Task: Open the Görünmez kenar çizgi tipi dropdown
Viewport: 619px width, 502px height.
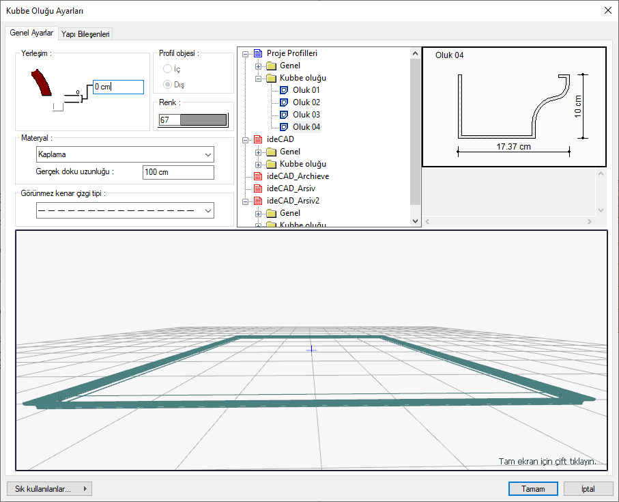Action: coord(125,211)
